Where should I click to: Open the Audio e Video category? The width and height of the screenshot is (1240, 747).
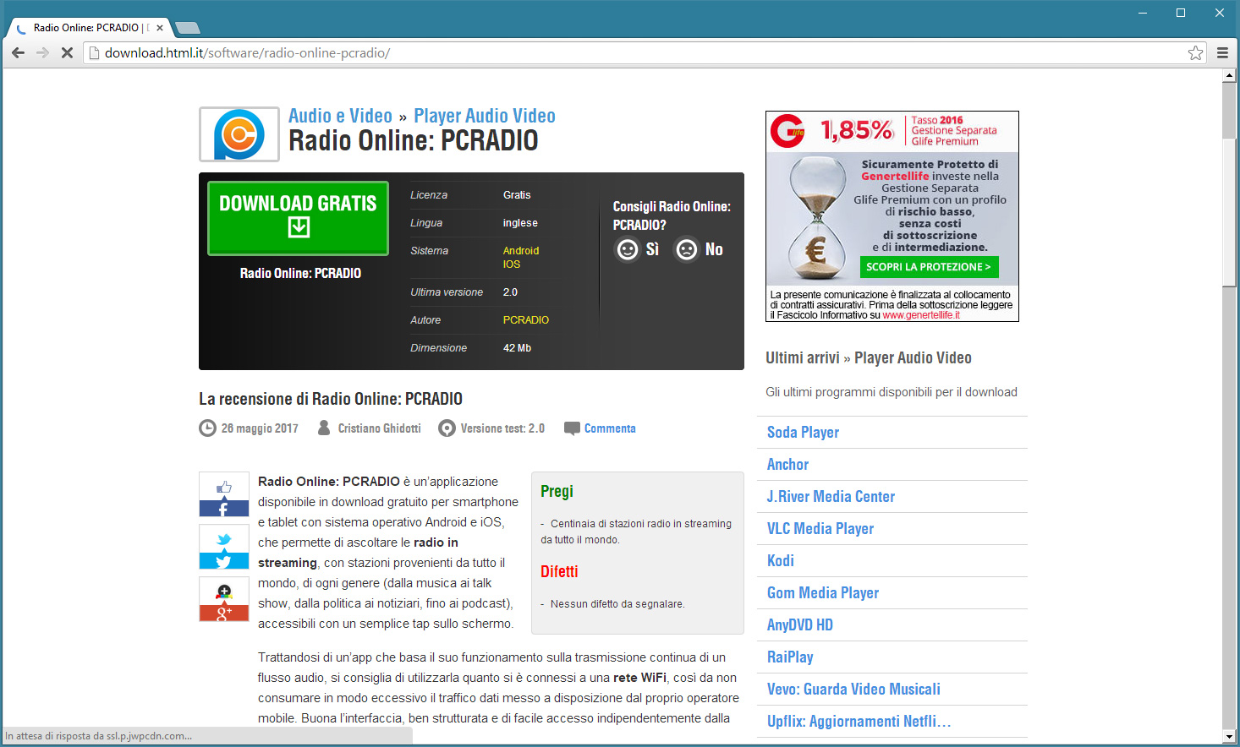point(340,116)
